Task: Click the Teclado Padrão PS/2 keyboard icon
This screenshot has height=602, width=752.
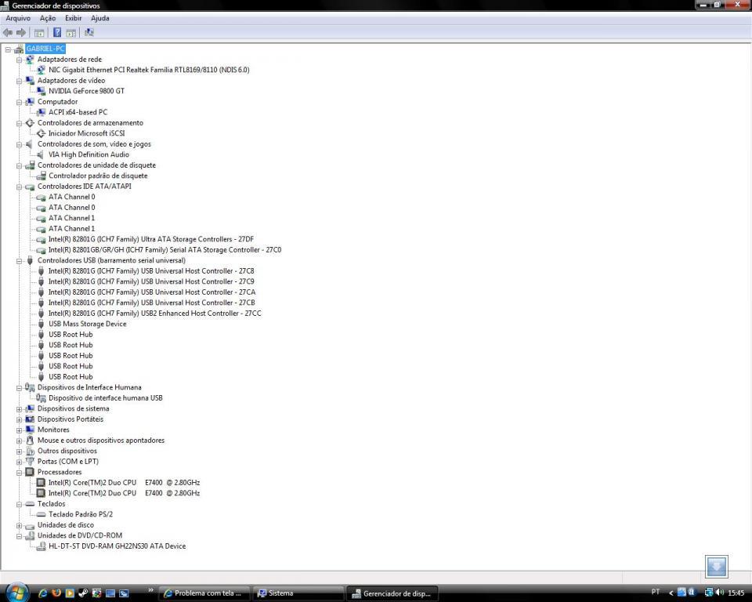Action: 42,514
